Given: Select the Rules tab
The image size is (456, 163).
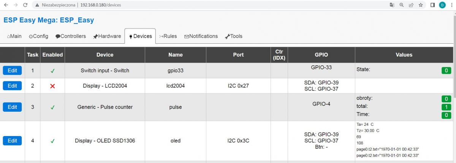Looking at the screenshot, I should tap(168, 36).
